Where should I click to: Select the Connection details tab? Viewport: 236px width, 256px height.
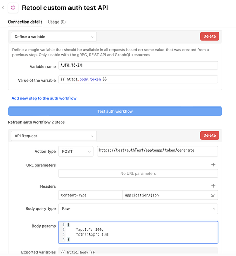click(x=25, y=22)
